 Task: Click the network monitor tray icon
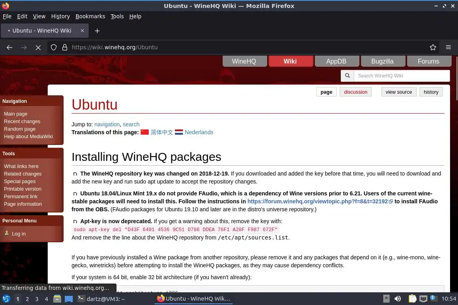pyautogui.click(x=423, y=299)
